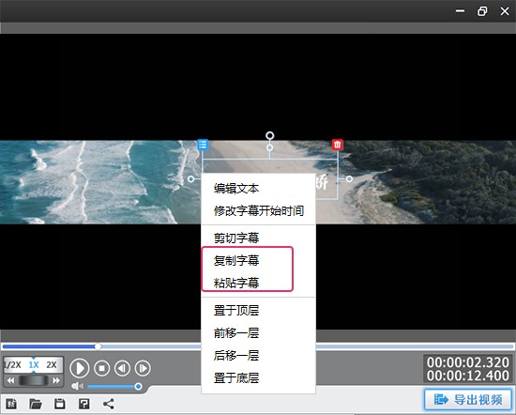Click the 导出视频 export button

[468, 400]
